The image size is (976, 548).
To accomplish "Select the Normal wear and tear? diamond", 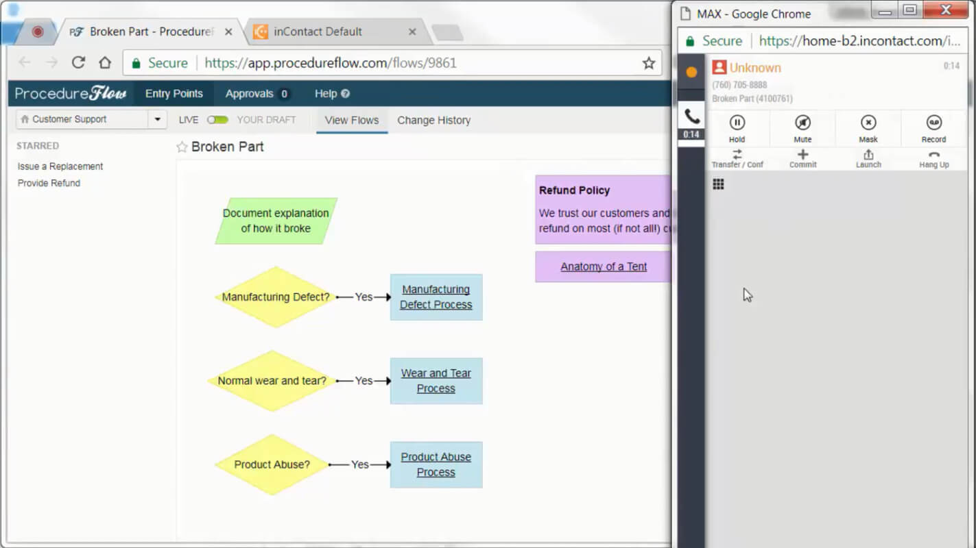I will tap(272, 381).
